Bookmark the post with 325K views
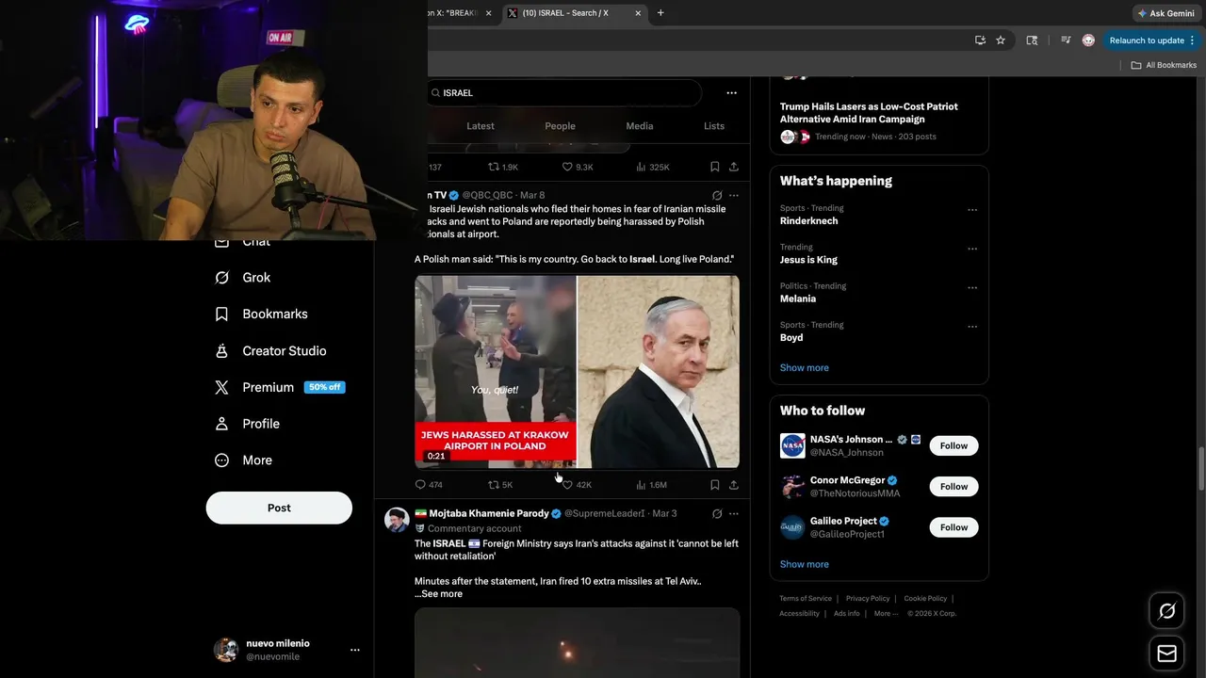The width and height of the screenshot is (1206, 678). (715, 167)
